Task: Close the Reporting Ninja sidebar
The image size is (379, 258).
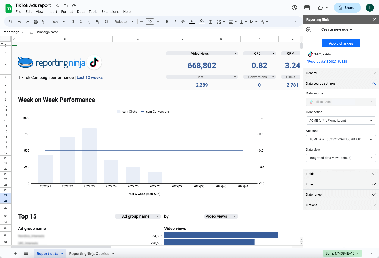Action: pos(374,20)
